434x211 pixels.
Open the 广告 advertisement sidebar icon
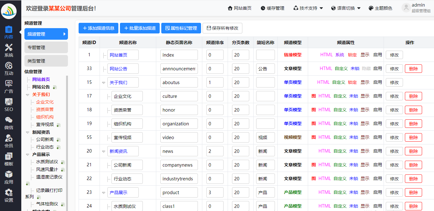(9, 87)
